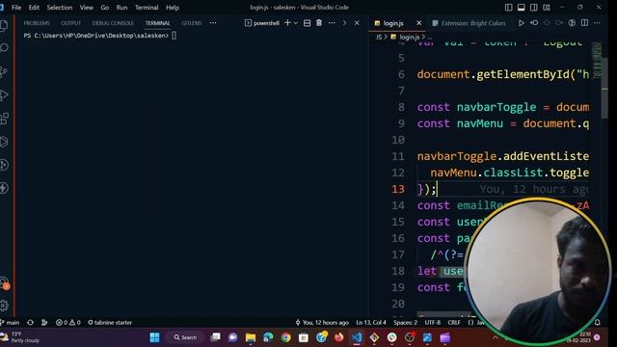The width and height of the screenshot is (617, 347).
Task: Kill terminal with trash icon
Action: click(x=319, y=23)
